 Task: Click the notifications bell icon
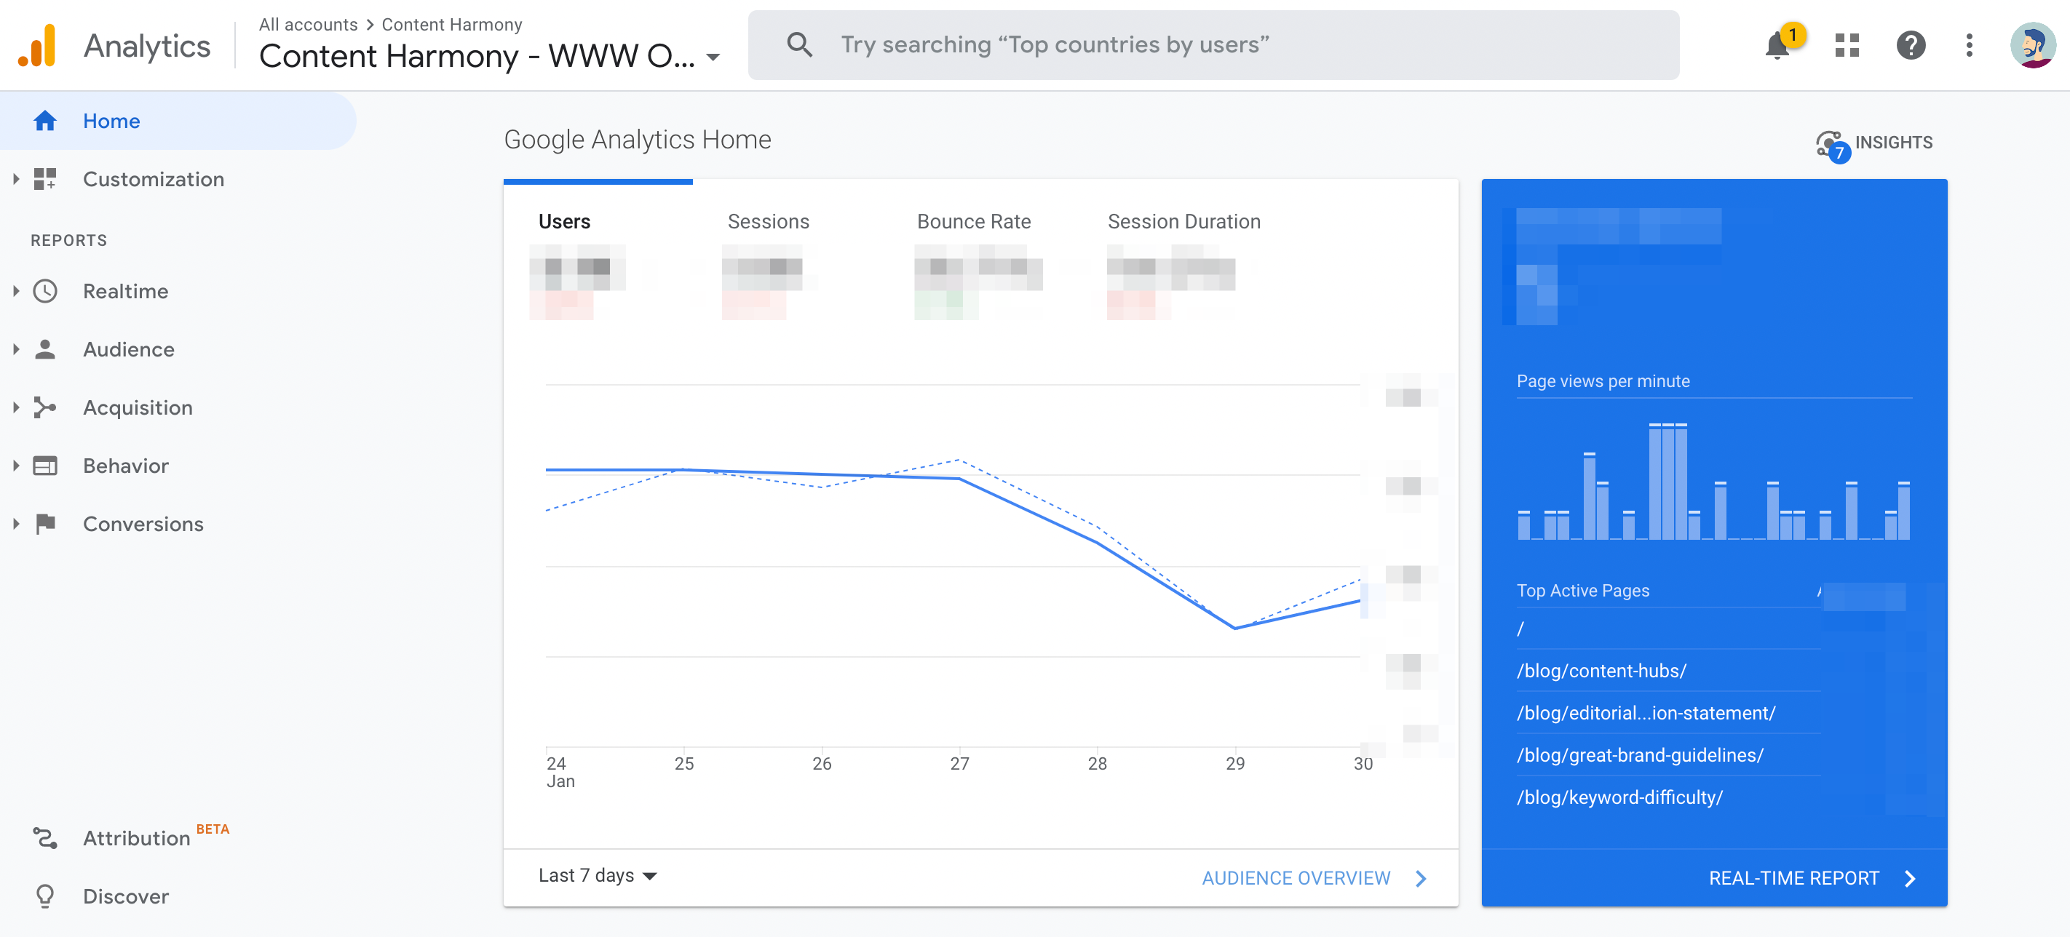(1780, 44)
